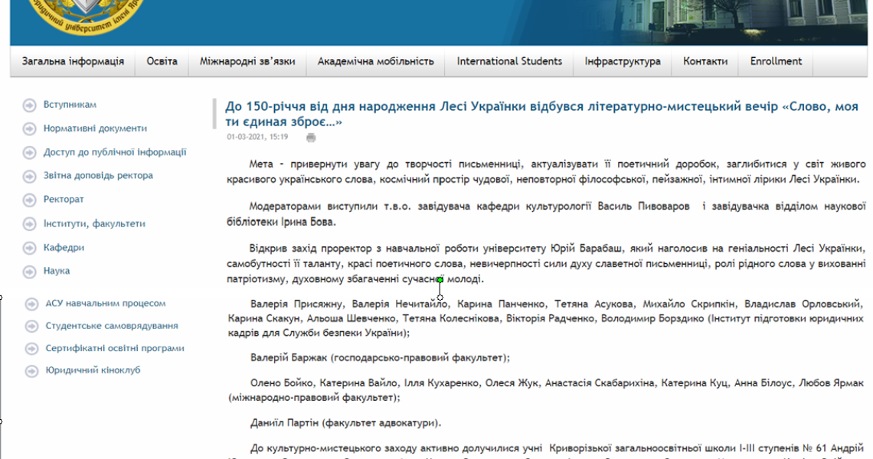Viewport: 873px width, 459px height.
Task: Click the arrow icon beside Ректорат
Action: click(x=30, y=200)
